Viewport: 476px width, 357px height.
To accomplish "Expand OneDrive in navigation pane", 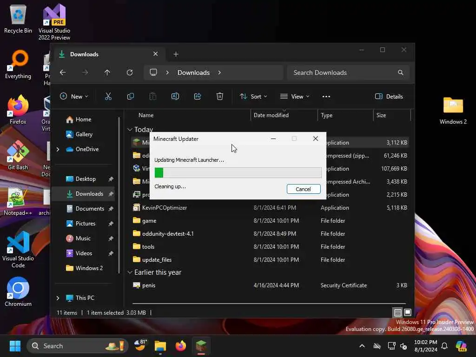I will pos(58,149).
